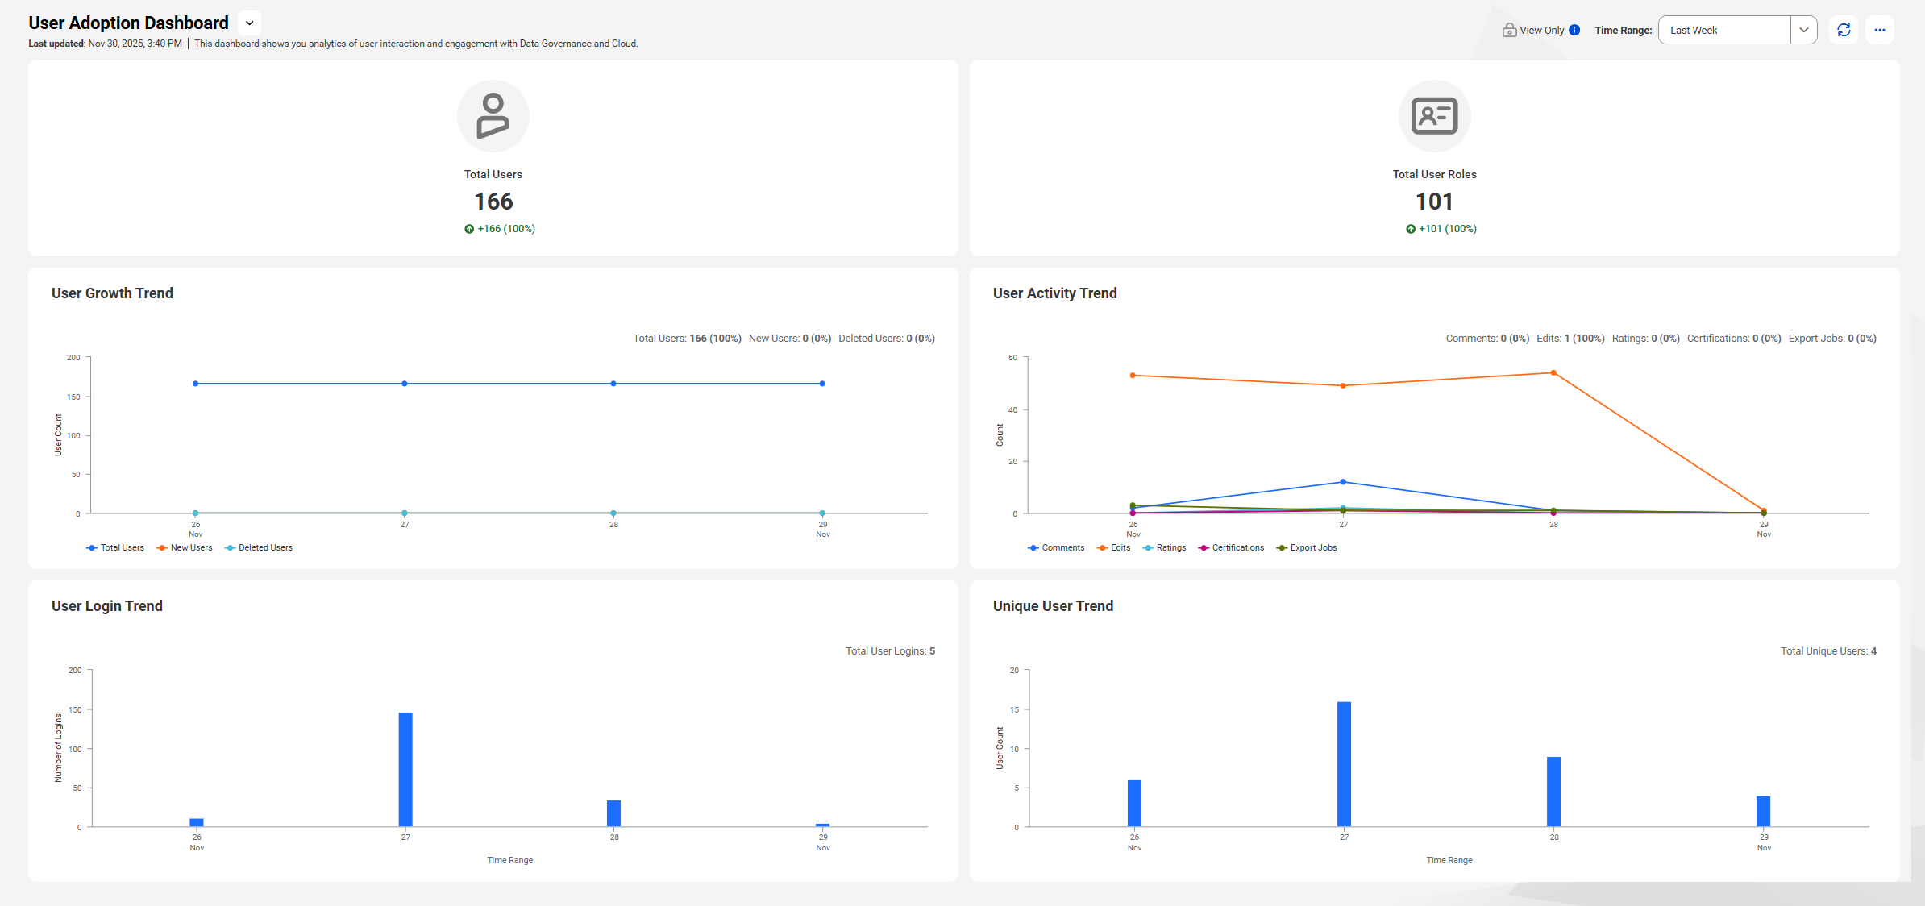Click the Total Users point on Nov 27

(405, 384)
